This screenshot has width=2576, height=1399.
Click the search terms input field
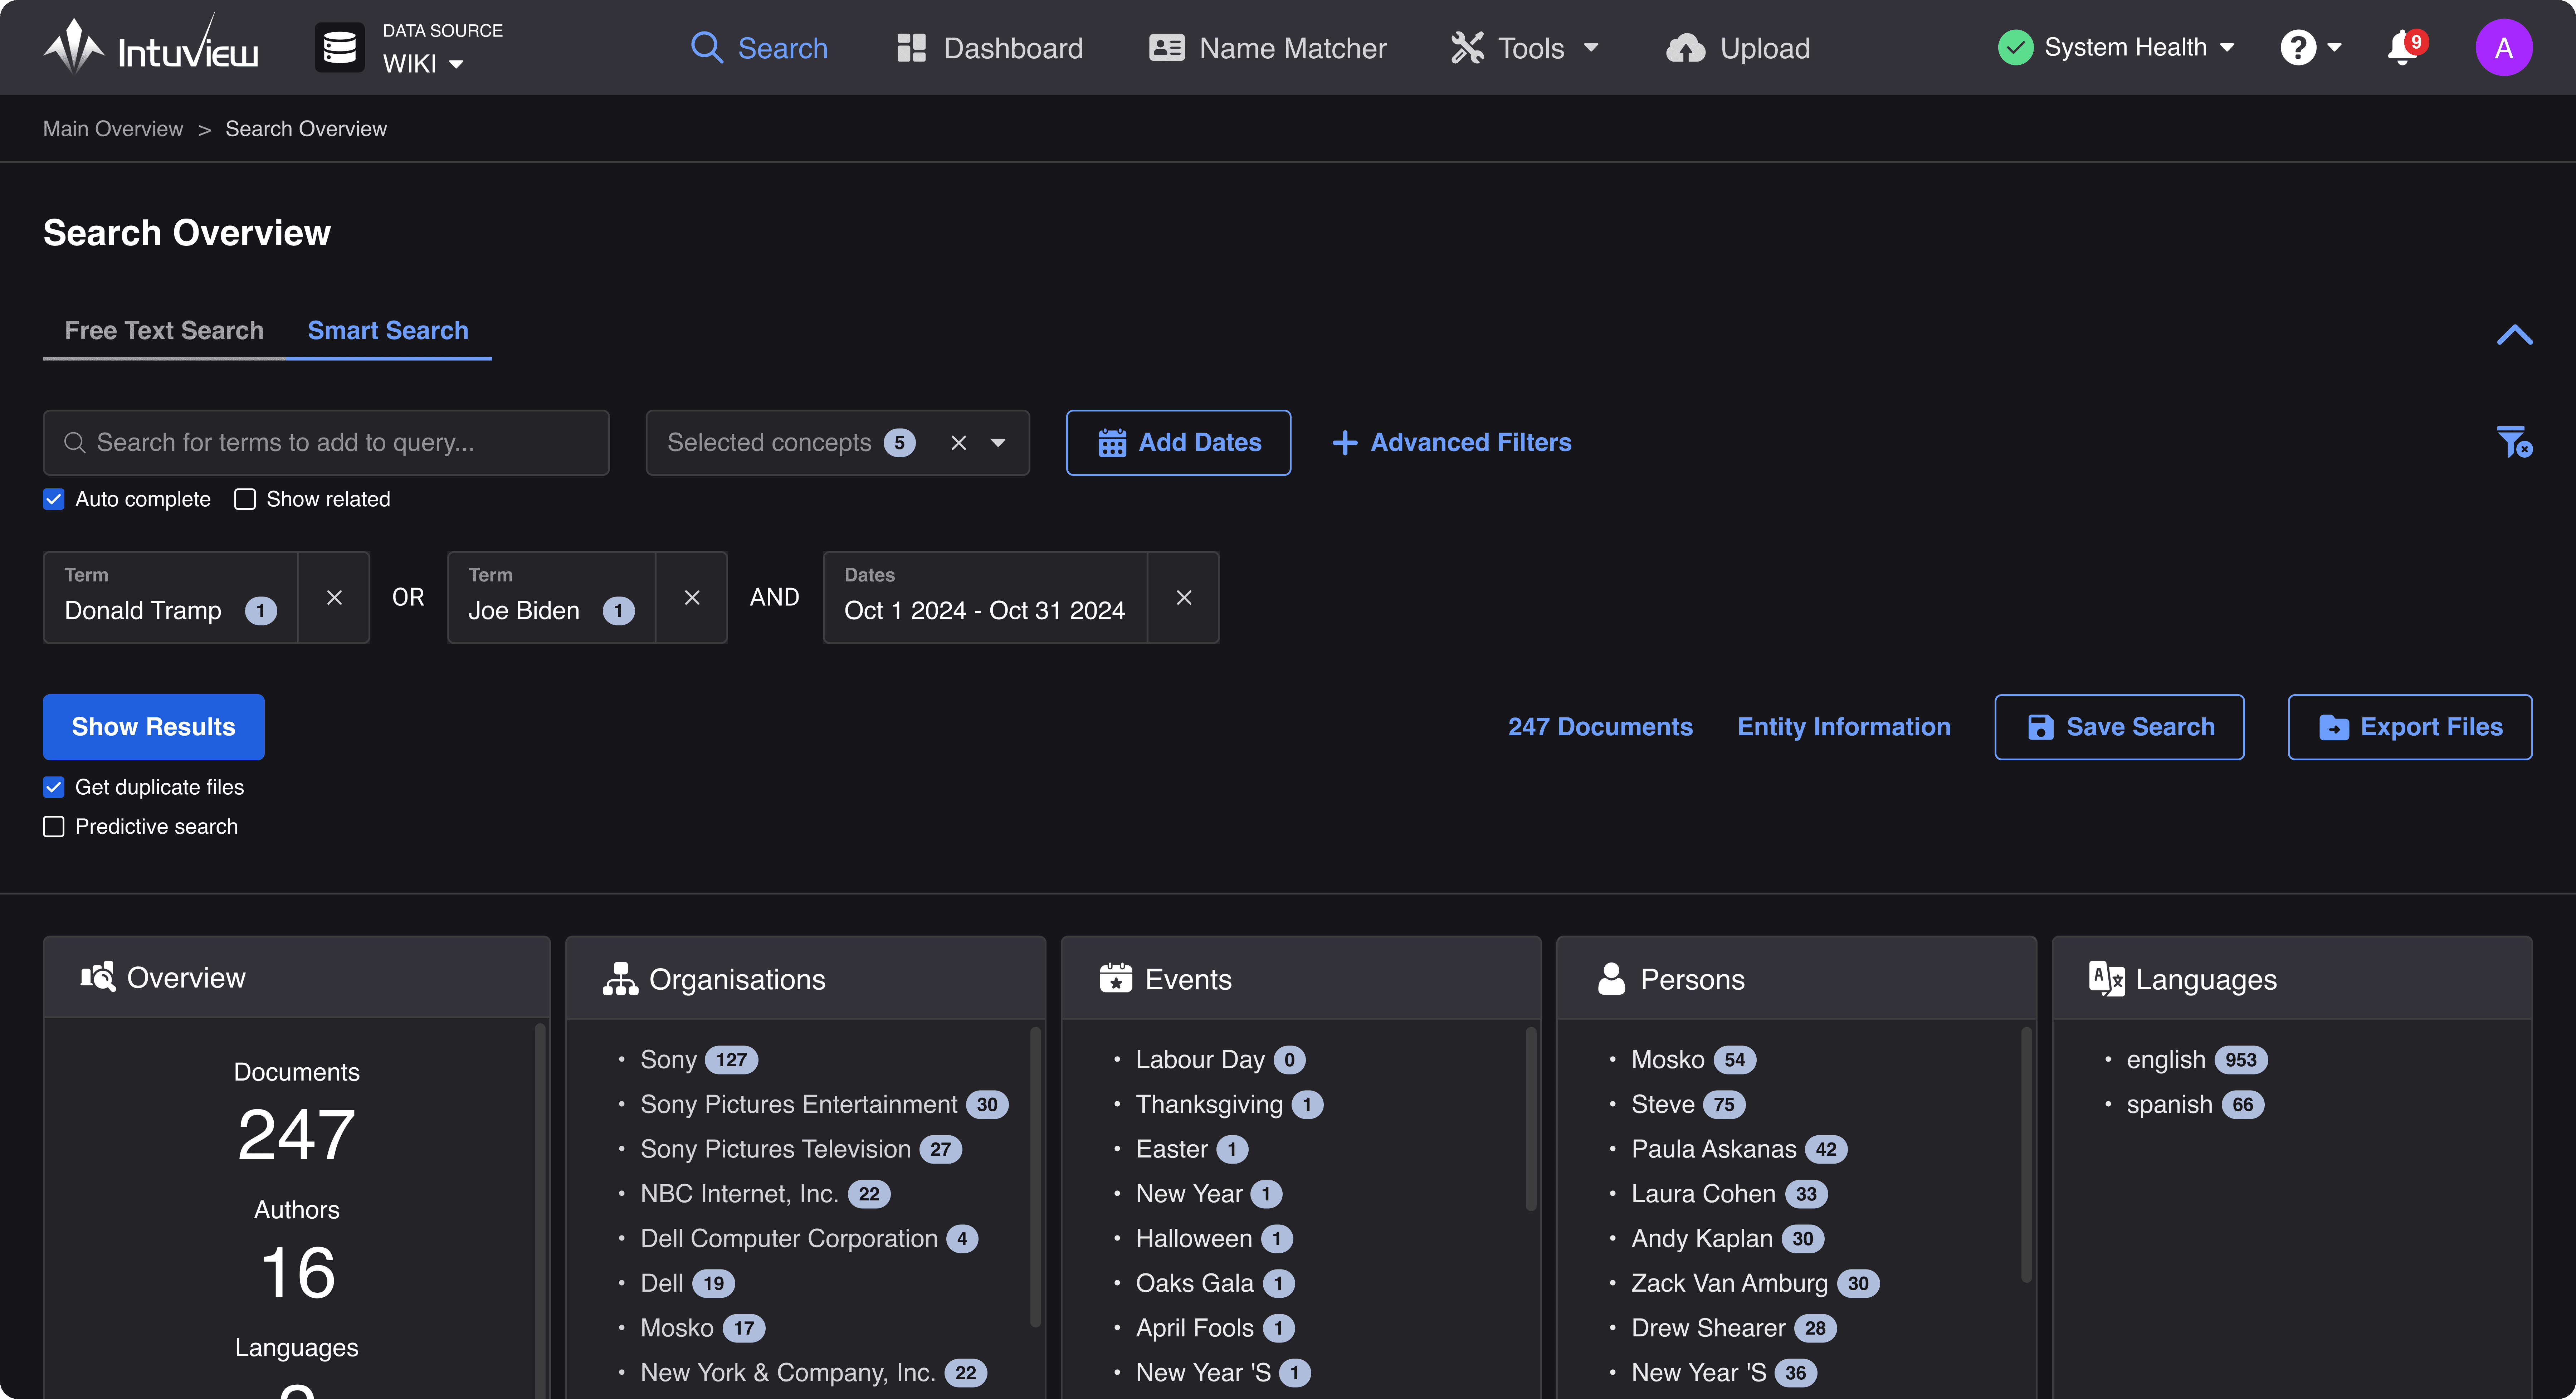pos(326,442)
